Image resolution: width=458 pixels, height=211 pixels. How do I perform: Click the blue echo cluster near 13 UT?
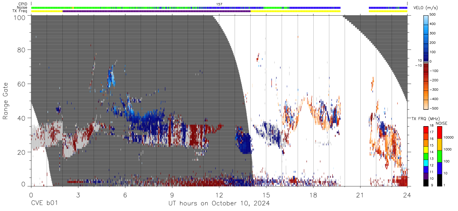244,141
